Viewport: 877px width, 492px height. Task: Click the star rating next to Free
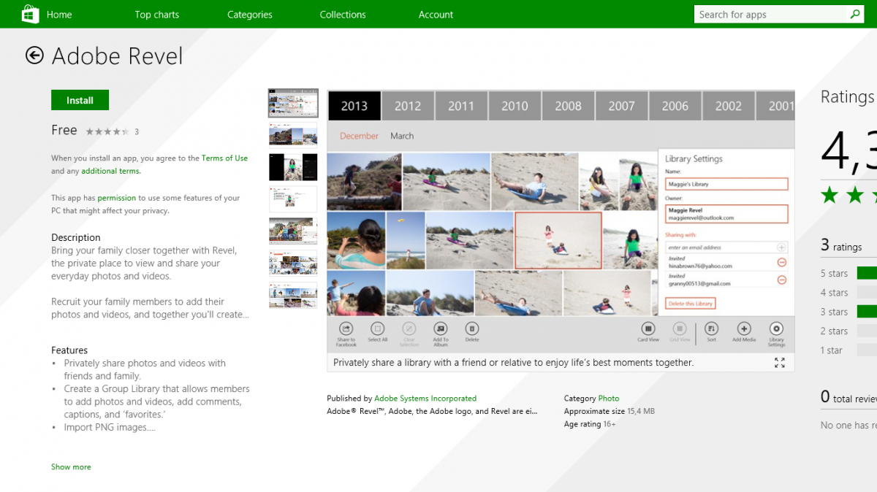click(107, 131)
